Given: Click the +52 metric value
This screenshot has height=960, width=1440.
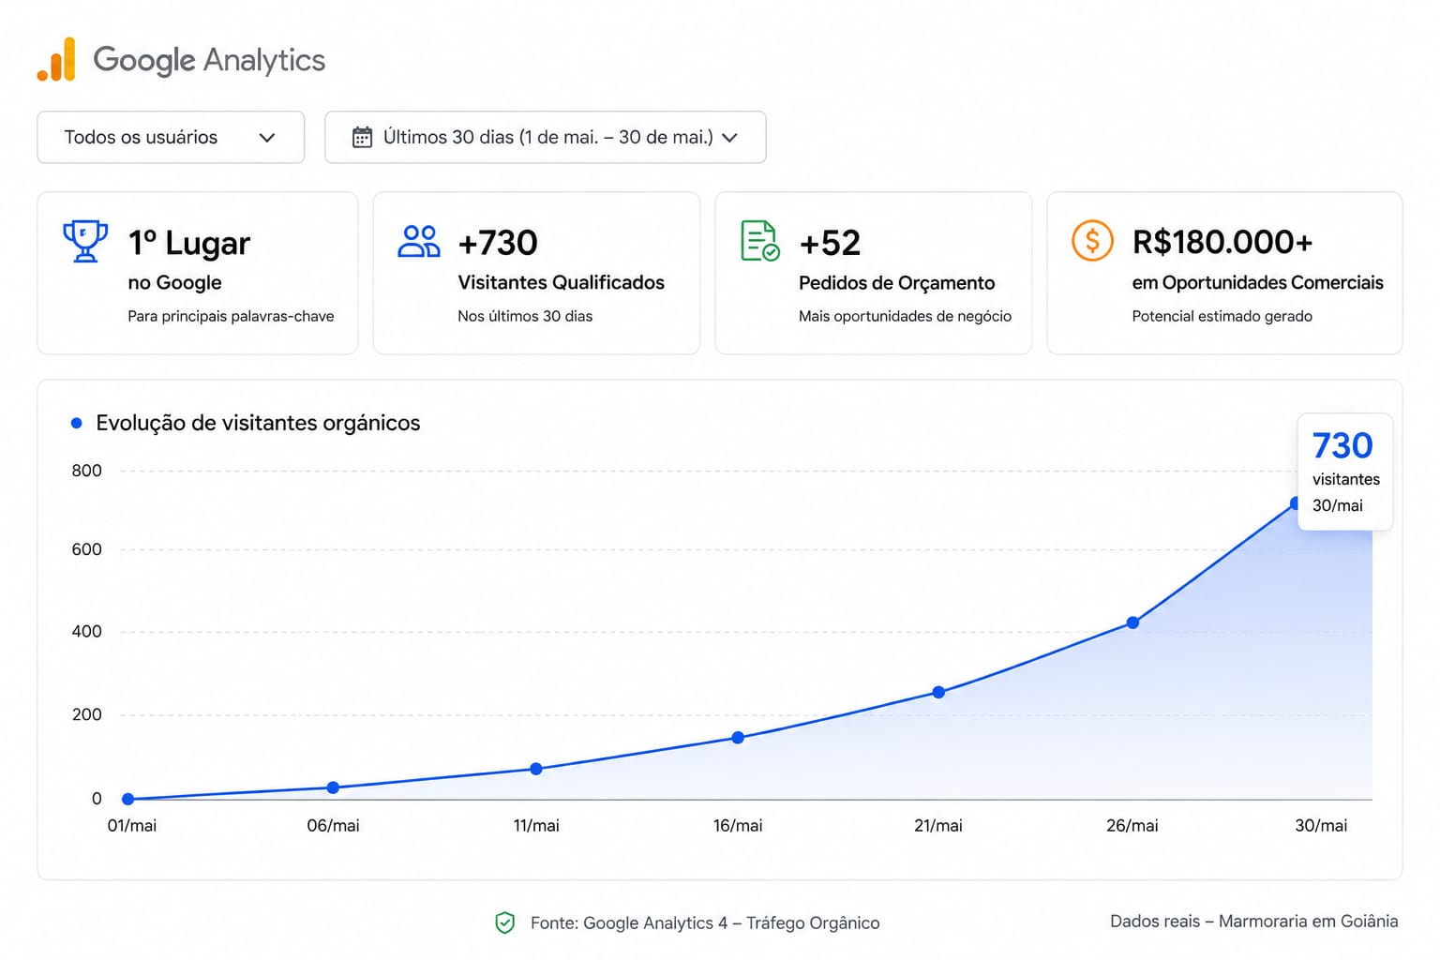Looking at the screenshot, I should [x=830, y=243].
